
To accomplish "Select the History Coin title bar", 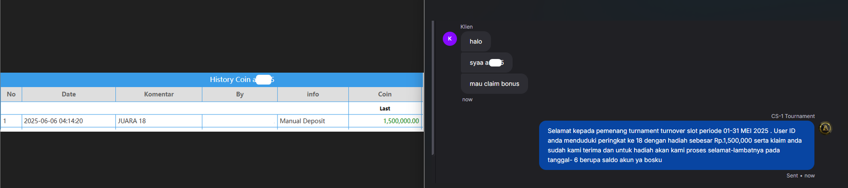I will coord(212,80).
